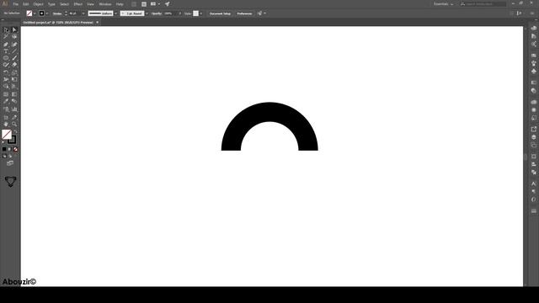
Task: Select the Eraser tool
Action: (x=14, y=65)
